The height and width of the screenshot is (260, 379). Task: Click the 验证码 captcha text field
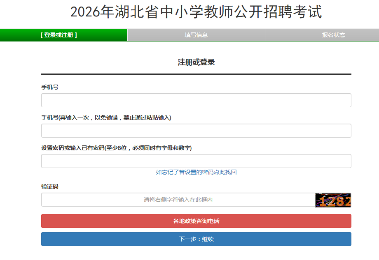[x=178, y=200]
